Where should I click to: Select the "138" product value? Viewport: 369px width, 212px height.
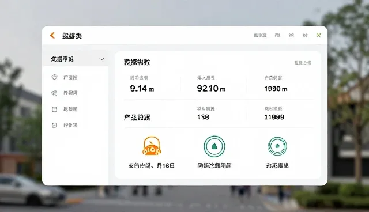(x=203, y=117)
